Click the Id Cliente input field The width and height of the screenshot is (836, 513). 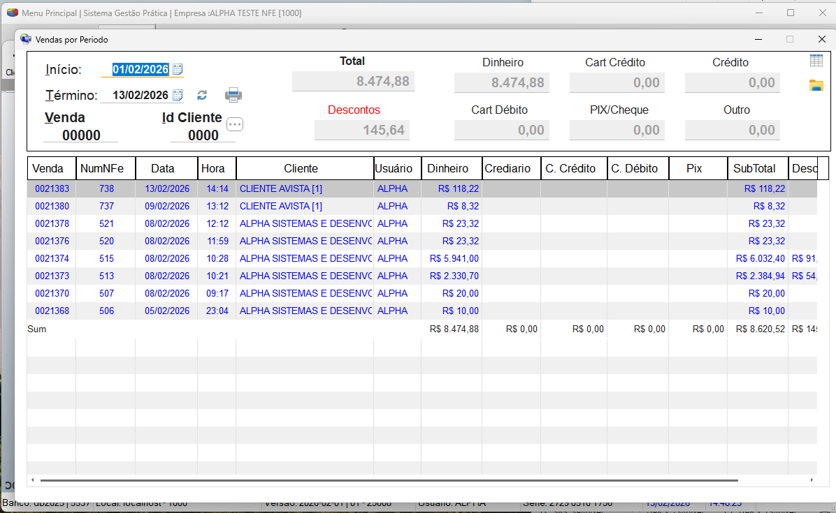point(203,135)
